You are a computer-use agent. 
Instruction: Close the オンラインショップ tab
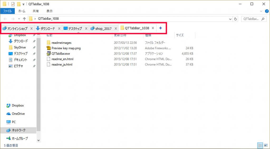click(31, 28)
